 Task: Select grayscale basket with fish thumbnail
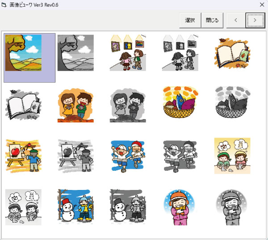coord(232,104)
